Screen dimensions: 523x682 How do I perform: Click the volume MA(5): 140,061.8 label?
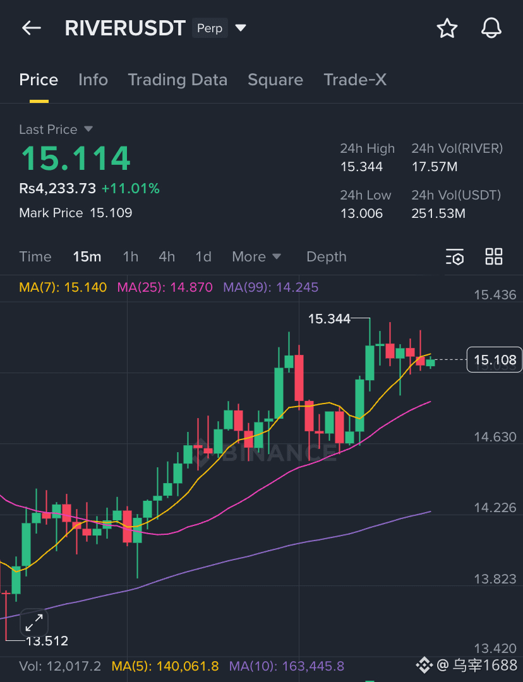tap(165, 666)
